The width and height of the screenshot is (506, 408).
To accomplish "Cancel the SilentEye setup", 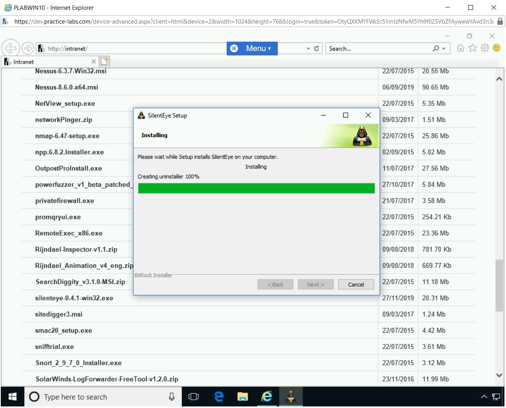I will (356, 285).
